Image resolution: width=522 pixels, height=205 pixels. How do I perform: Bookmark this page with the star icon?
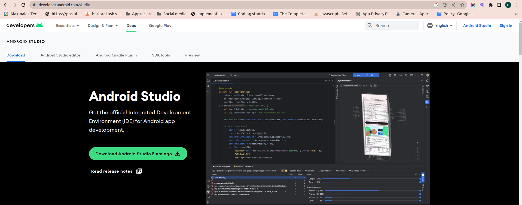462,5
